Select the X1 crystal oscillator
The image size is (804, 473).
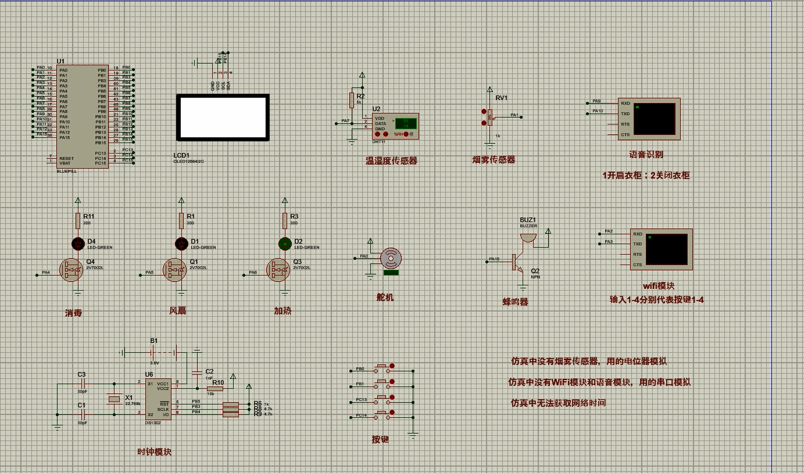(x=114, y=400)
